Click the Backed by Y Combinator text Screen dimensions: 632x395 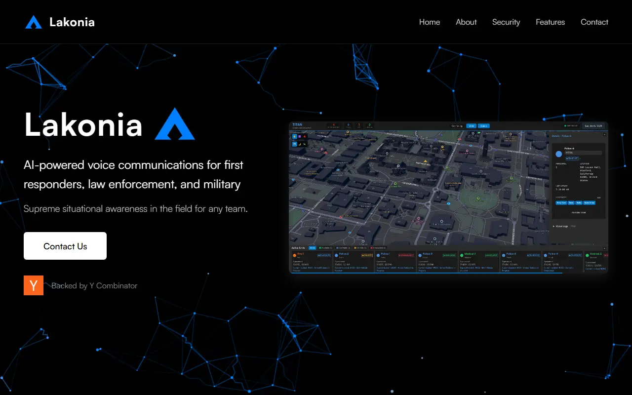point(94,285)
